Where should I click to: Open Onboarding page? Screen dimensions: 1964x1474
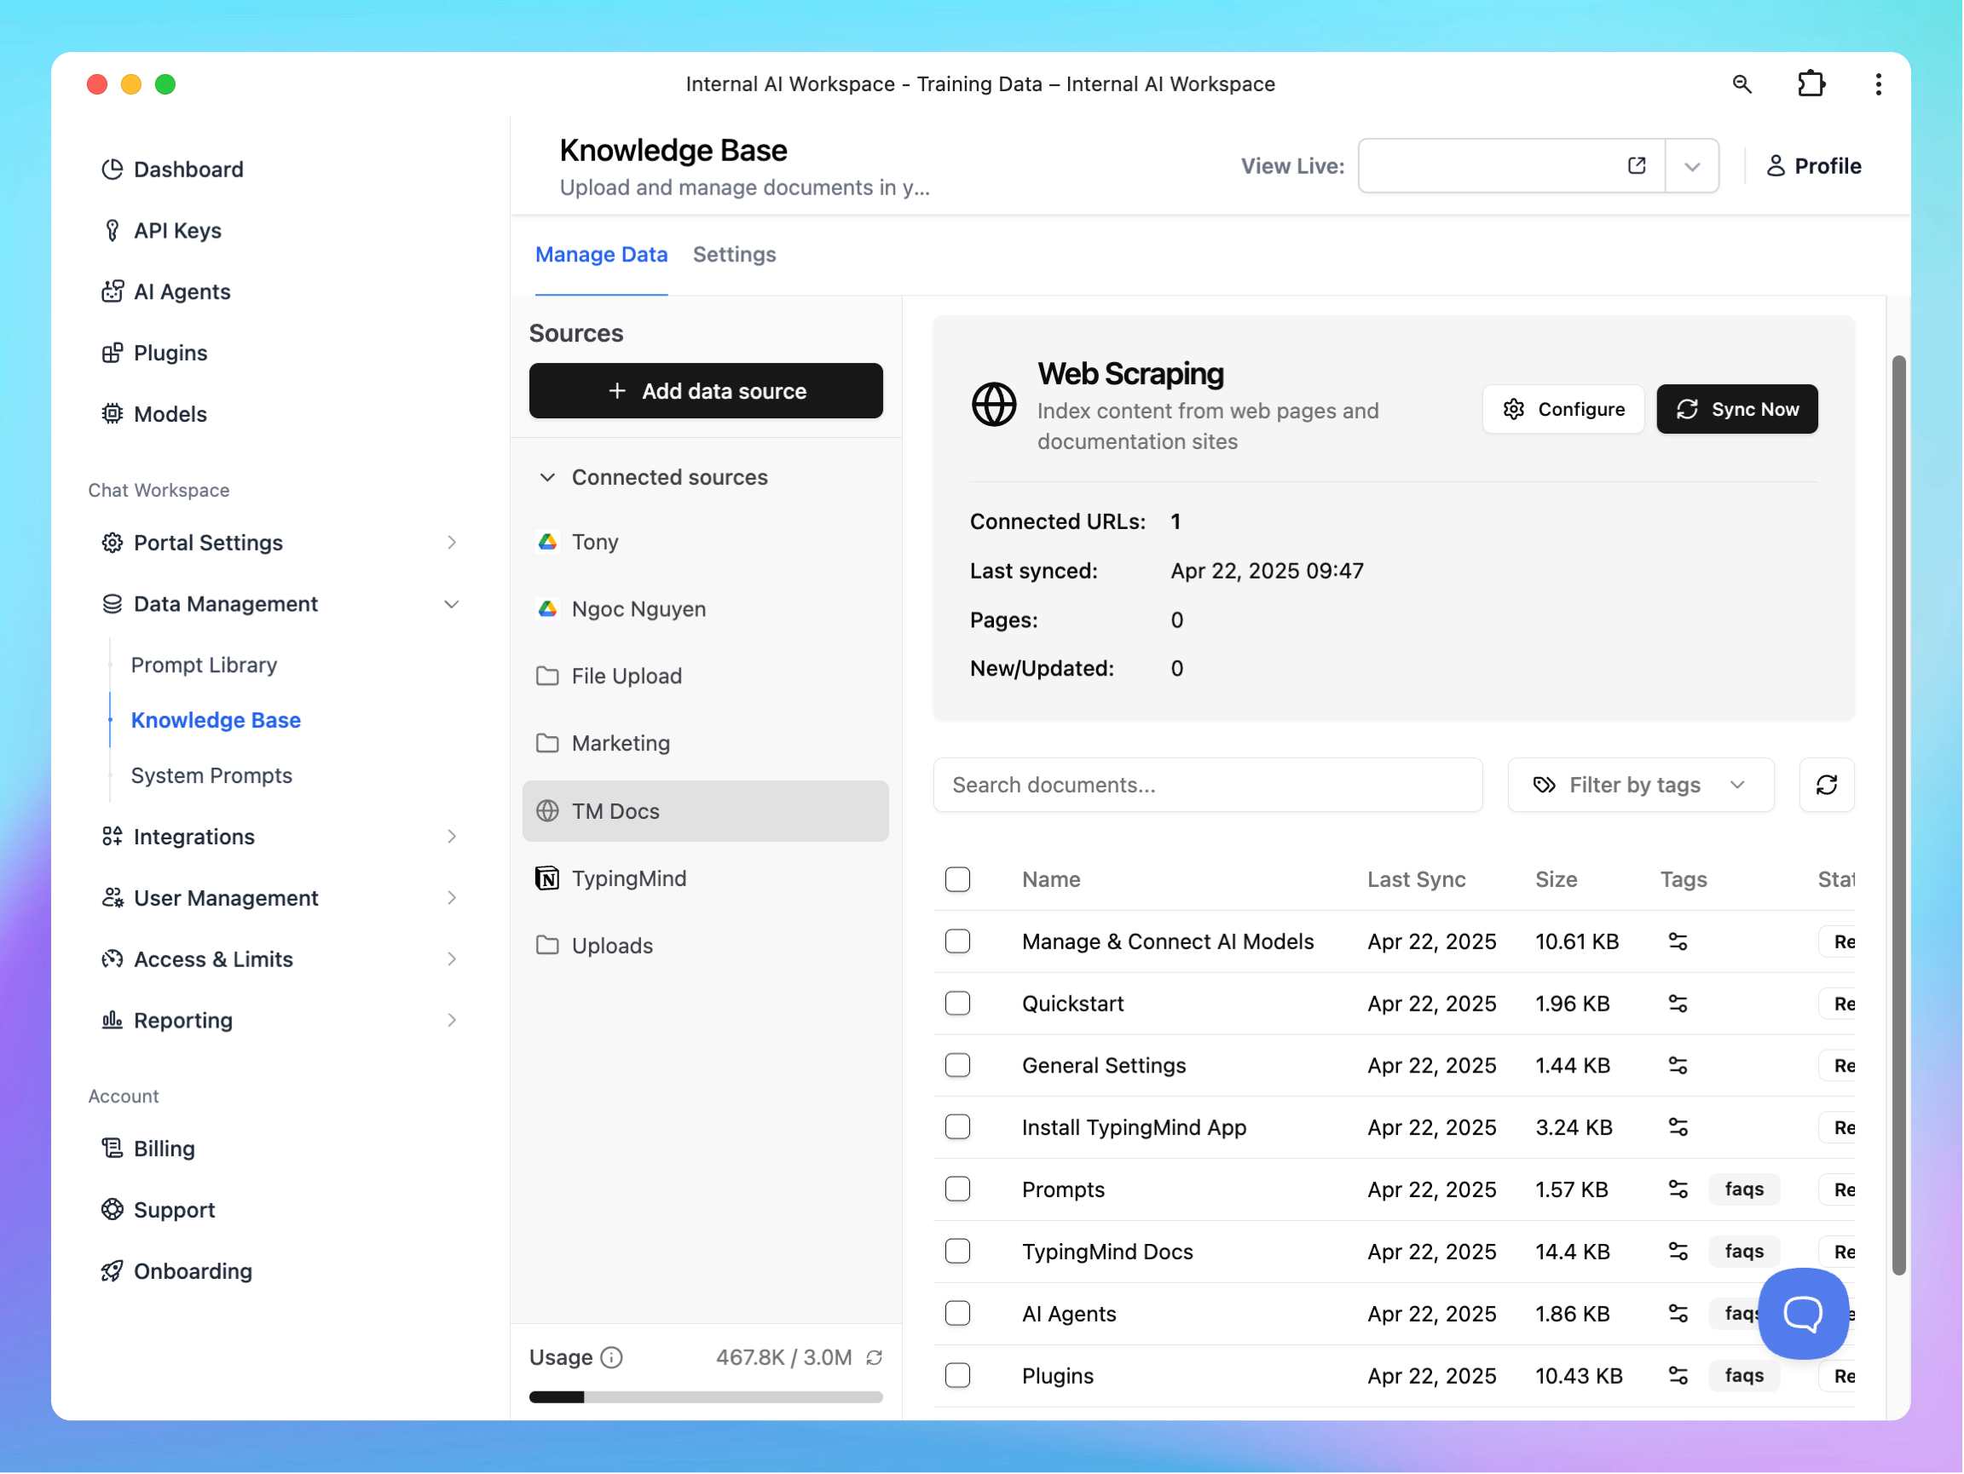[x=176, y=1272]
